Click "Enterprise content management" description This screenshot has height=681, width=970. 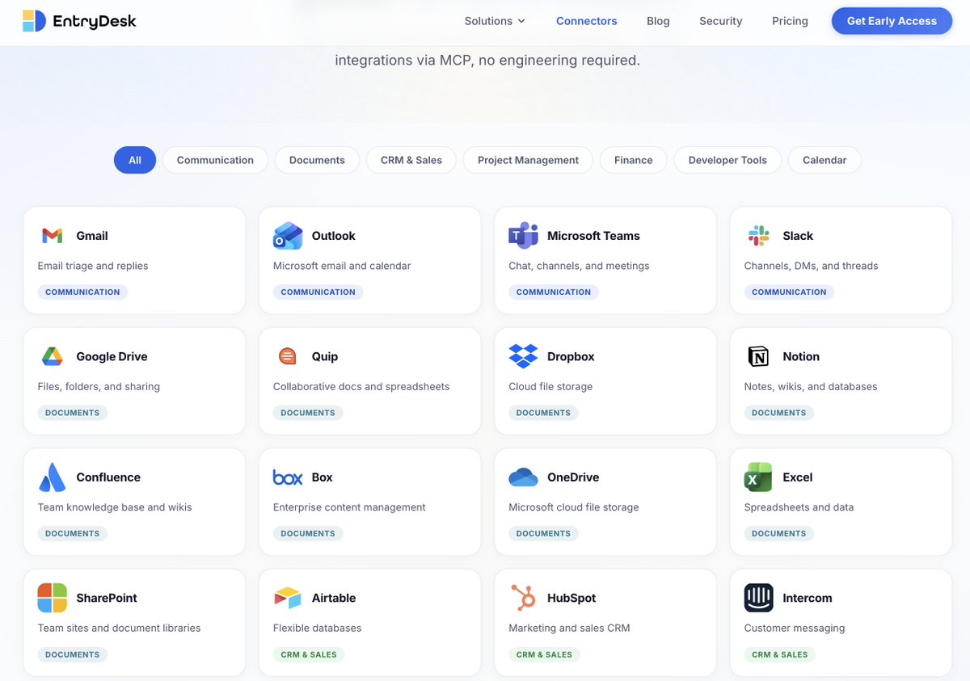(x=349, y=507)
